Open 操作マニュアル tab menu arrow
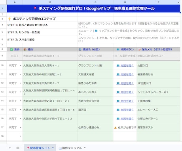The height and width of the screenshot is (151, 182). 85,148
